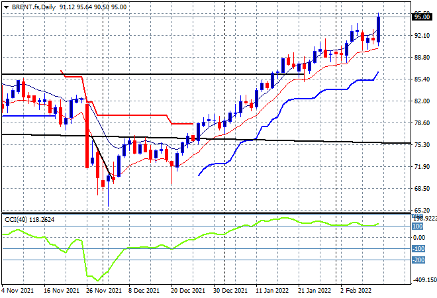Select the green CCI indicator line
Image resolution: width=437 pixels, height=298 pixels.
pyautogui.click(x=190, y=240)
